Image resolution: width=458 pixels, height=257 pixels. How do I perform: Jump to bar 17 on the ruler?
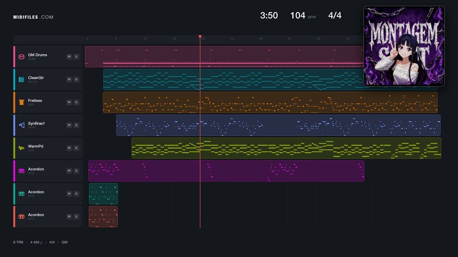(146, 39)
